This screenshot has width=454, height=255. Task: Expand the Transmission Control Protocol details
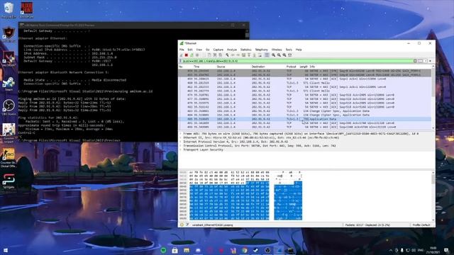(181, 146)
